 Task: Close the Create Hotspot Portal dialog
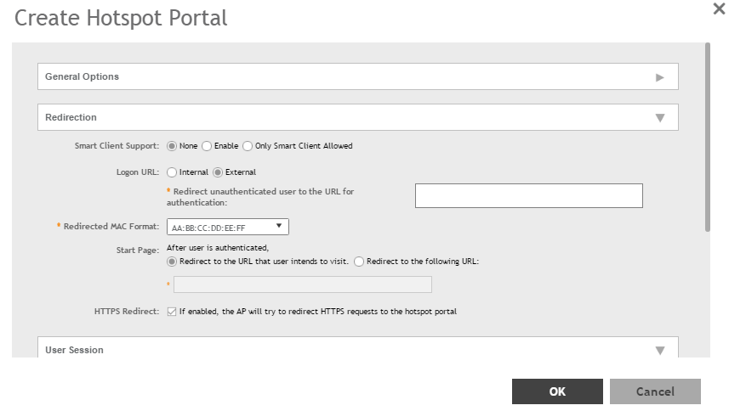click(x=718, y=9)
